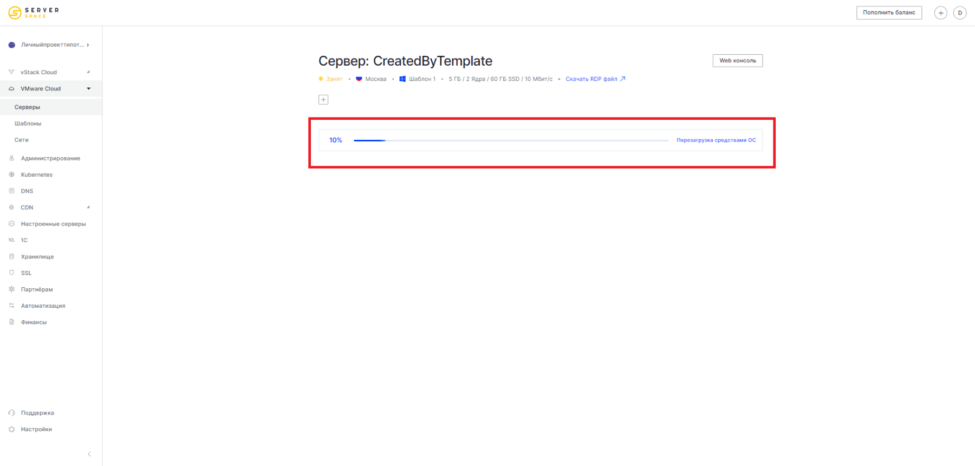Click the small plus tag button below the title
The width and height of the screenshot is (975, 466).
[323, 100]
